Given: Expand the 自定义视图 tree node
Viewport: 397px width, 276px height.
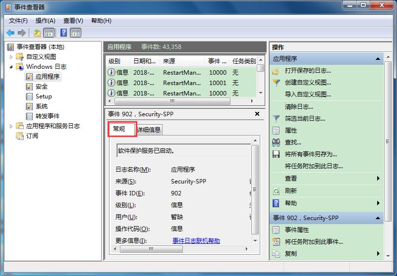Looking at the screenshot, I should [x=11, y=57].
